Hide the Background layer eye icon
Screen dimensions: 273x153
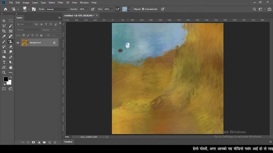18,42
